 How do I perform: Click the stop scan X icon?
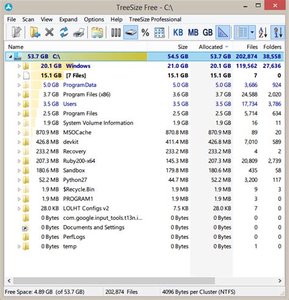(x=49, y=32)
